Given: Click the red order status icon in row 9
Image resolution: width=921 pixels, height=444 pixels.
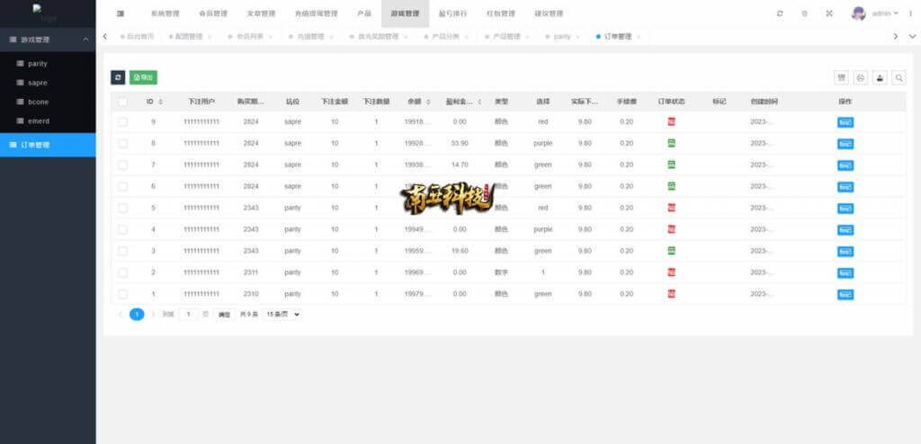Looking at the screenshot, I should tap(671, 121).
